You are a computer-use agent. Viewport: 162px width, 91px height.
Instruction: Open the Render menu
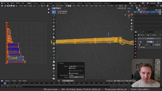(x=12, y=3)
